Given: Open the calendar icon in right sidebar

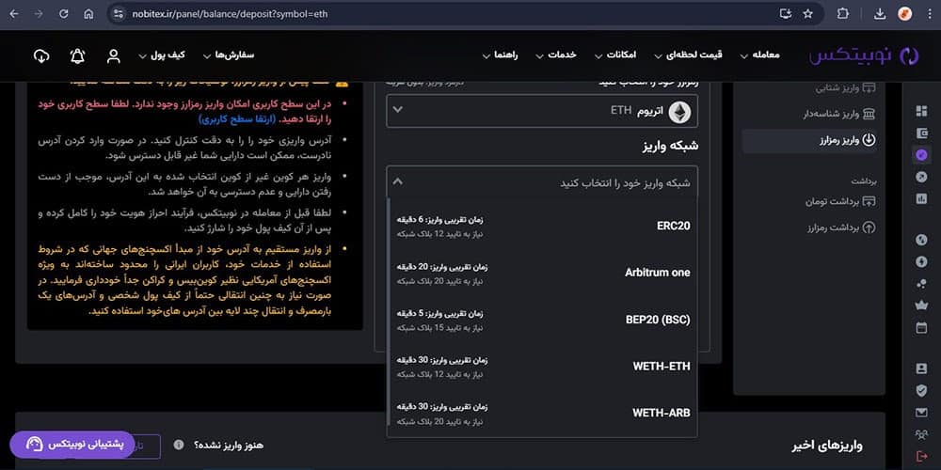Looking at the screenshot, I should tap(921, 328).
